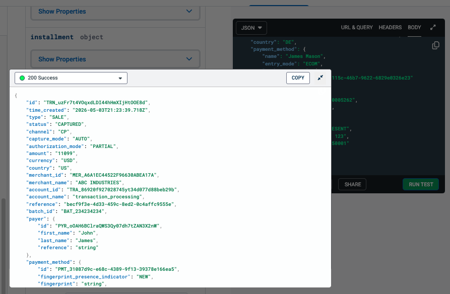This screenshot has height=294, width=450.
Task: Click the left page vertical scrollbar
Action: (4, 244)
